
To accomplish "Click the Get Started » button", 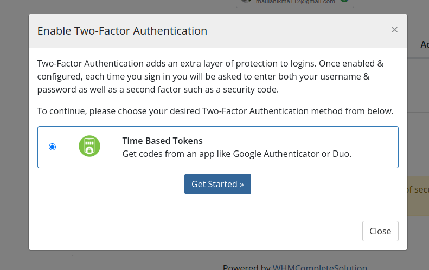I will (x=217, y=184).
